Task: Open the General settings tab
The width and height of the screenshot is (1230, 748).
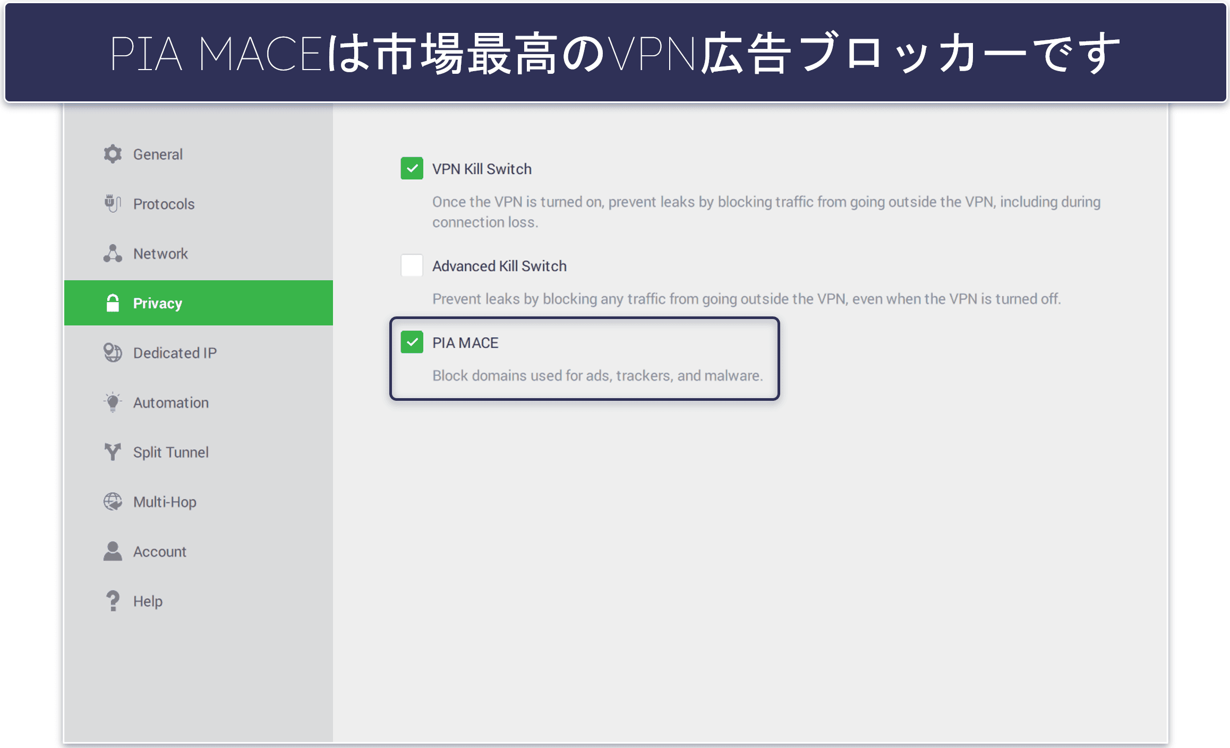Action: [x=198, y=154]
